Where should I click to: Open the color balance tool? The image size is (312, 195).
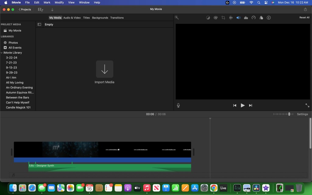point(208,18)
